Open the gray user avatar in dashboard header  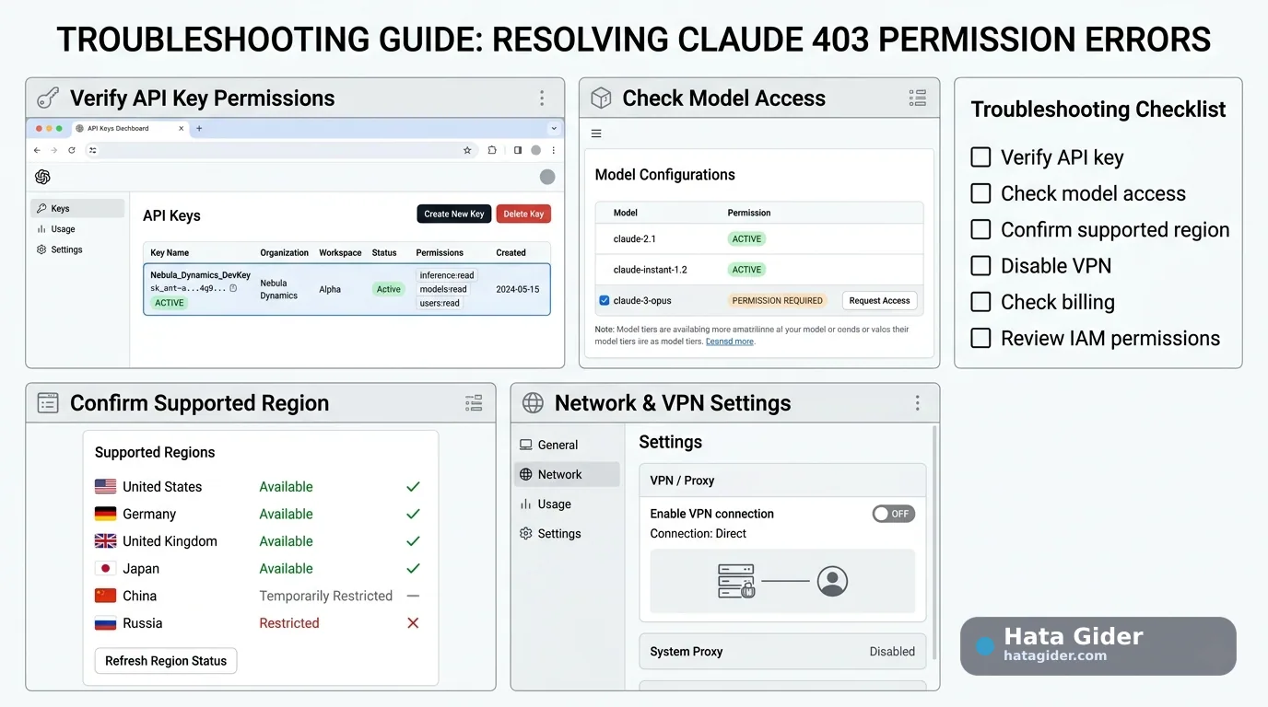(x=547, y=177)
